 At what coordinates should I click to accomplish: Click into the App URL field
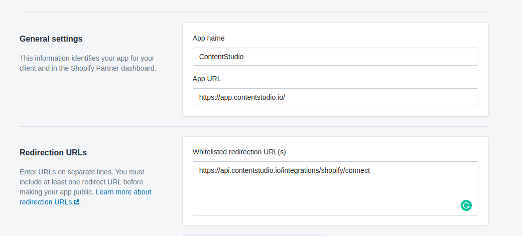point(335,97)
